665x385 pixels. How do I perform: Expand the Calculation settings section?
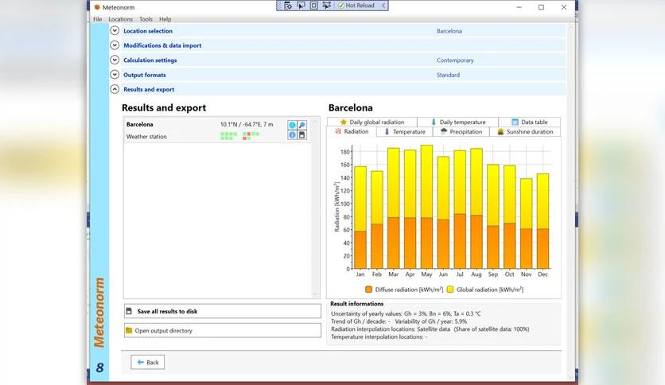(x=115, y=60)
